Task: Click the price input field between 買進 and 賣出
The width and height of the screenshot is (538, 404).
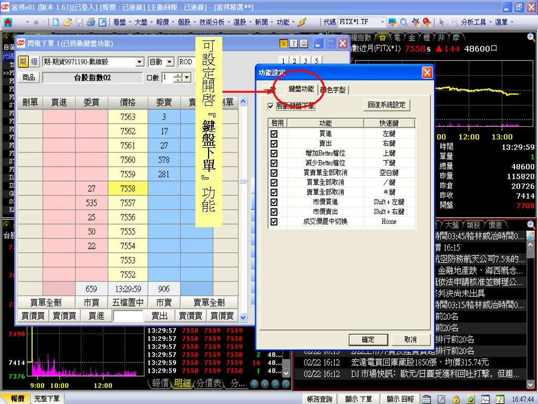Action: [x=128, y=316]
